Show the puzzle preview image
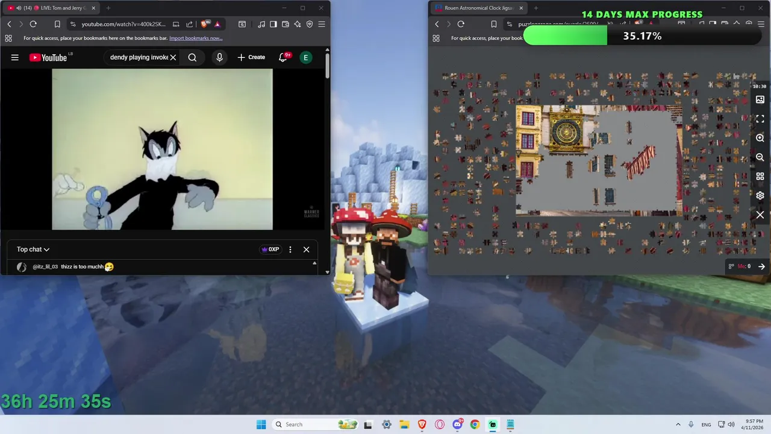The image size is (771, 434). pyautogui.click(x=760, y=99)
